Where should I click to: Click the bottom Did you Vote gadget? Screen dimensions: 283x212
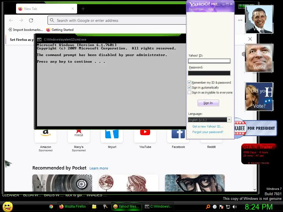259,96
